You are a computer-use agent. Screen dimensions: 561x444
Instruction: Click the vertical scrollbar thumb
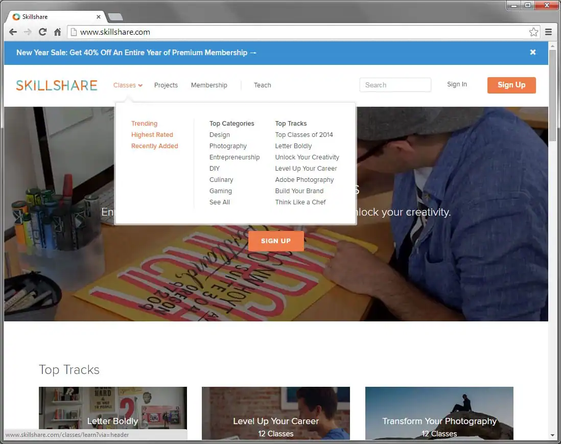pos(552,96)
